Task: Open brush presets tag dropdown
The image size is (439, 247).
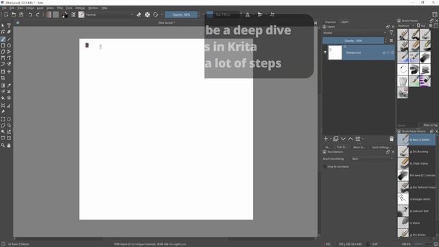Action: pyautogui.click(x=406, y=25)
